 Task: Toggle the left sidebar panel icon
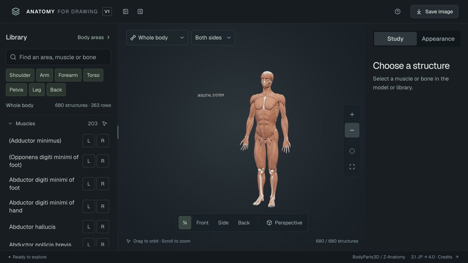[x=125, y=12]
